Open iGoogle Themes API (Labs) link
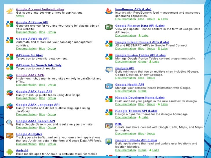211x158 pixels. click(136, 111)
